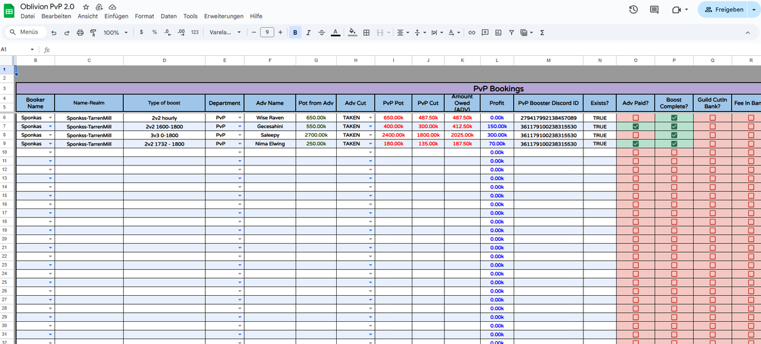This screenshot has height=344, width=761.
Task: Open Booker Name dropdown in row 6
Action: coord(50,118)
